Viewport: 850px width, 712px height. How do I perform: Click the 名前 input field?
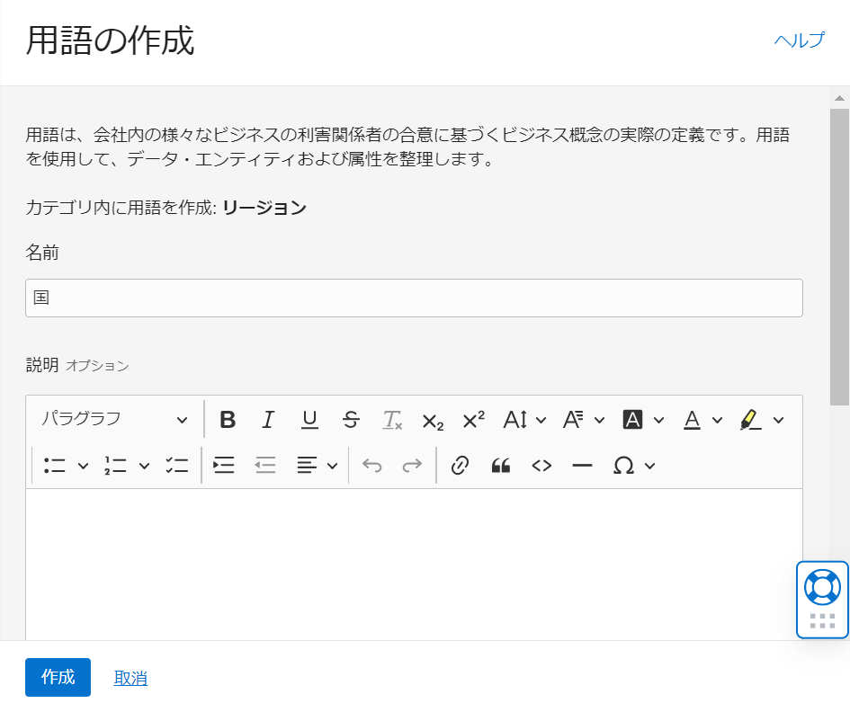click(414, 298)
